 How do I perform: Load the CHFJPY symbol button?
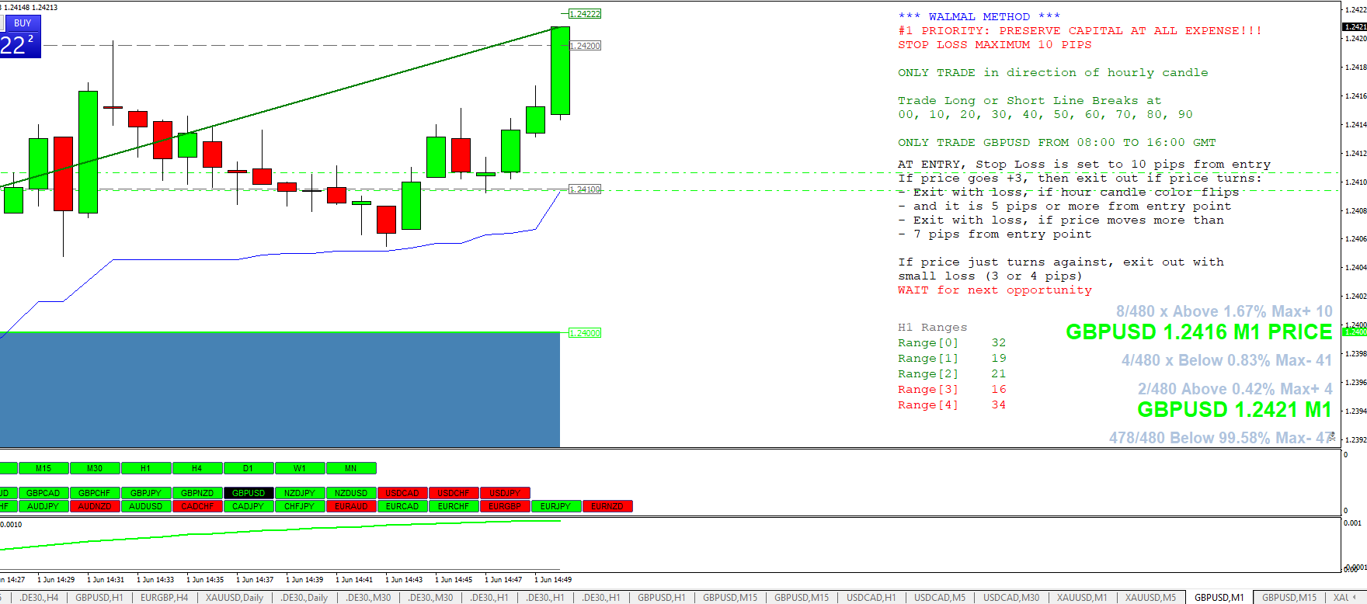click(x=300, y=506)
